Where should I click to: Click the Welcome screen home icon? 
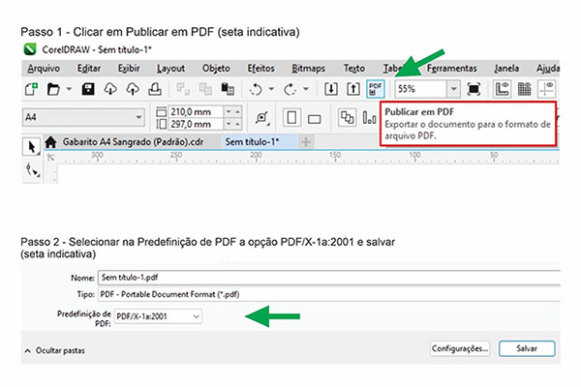point(50,142)
